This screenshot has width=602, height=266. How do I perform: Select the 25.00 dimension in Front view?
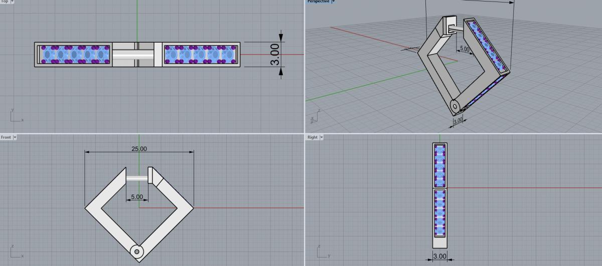pos(139,149)
